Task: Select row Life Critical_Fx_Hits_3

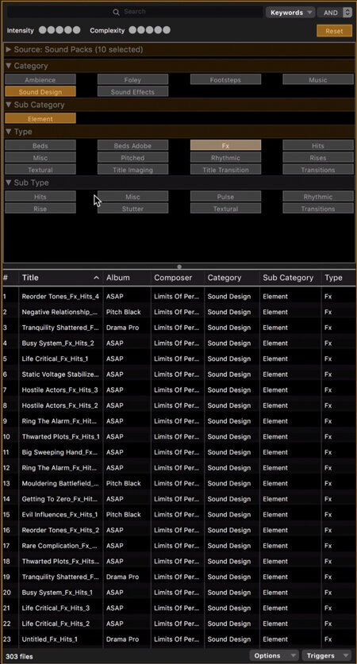Action: coord(178,608)
